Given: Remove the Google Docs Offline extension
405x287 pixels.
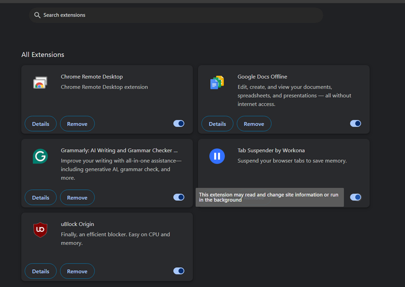Looking at the screenshot, I should click(254, 124).
